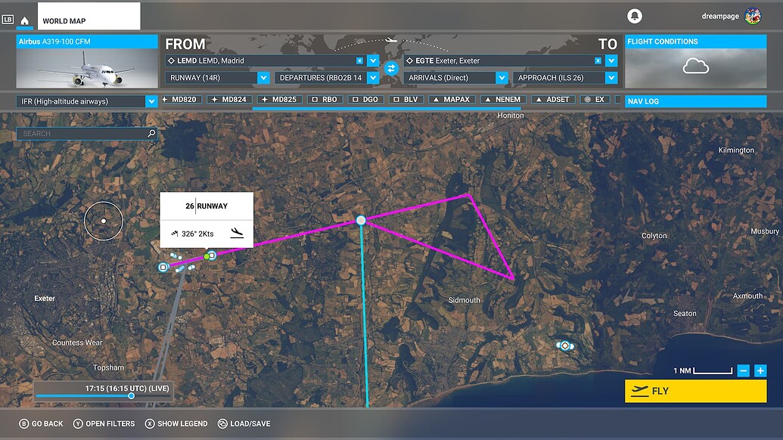Select the NENEM waypoint chip
The width and height of the screenshot is (783, 440).
[502, 98]
